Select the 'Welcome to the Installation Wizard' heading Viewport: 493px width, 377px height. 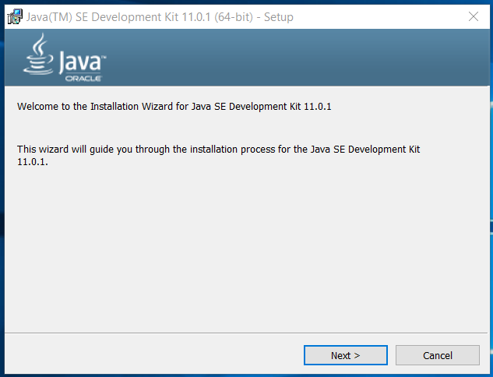pyautogui.click(x=174, y=107)
